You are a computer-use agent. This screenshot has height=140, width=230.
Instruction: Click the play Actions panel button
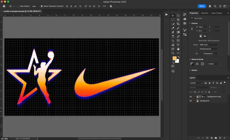click(167, 15)
